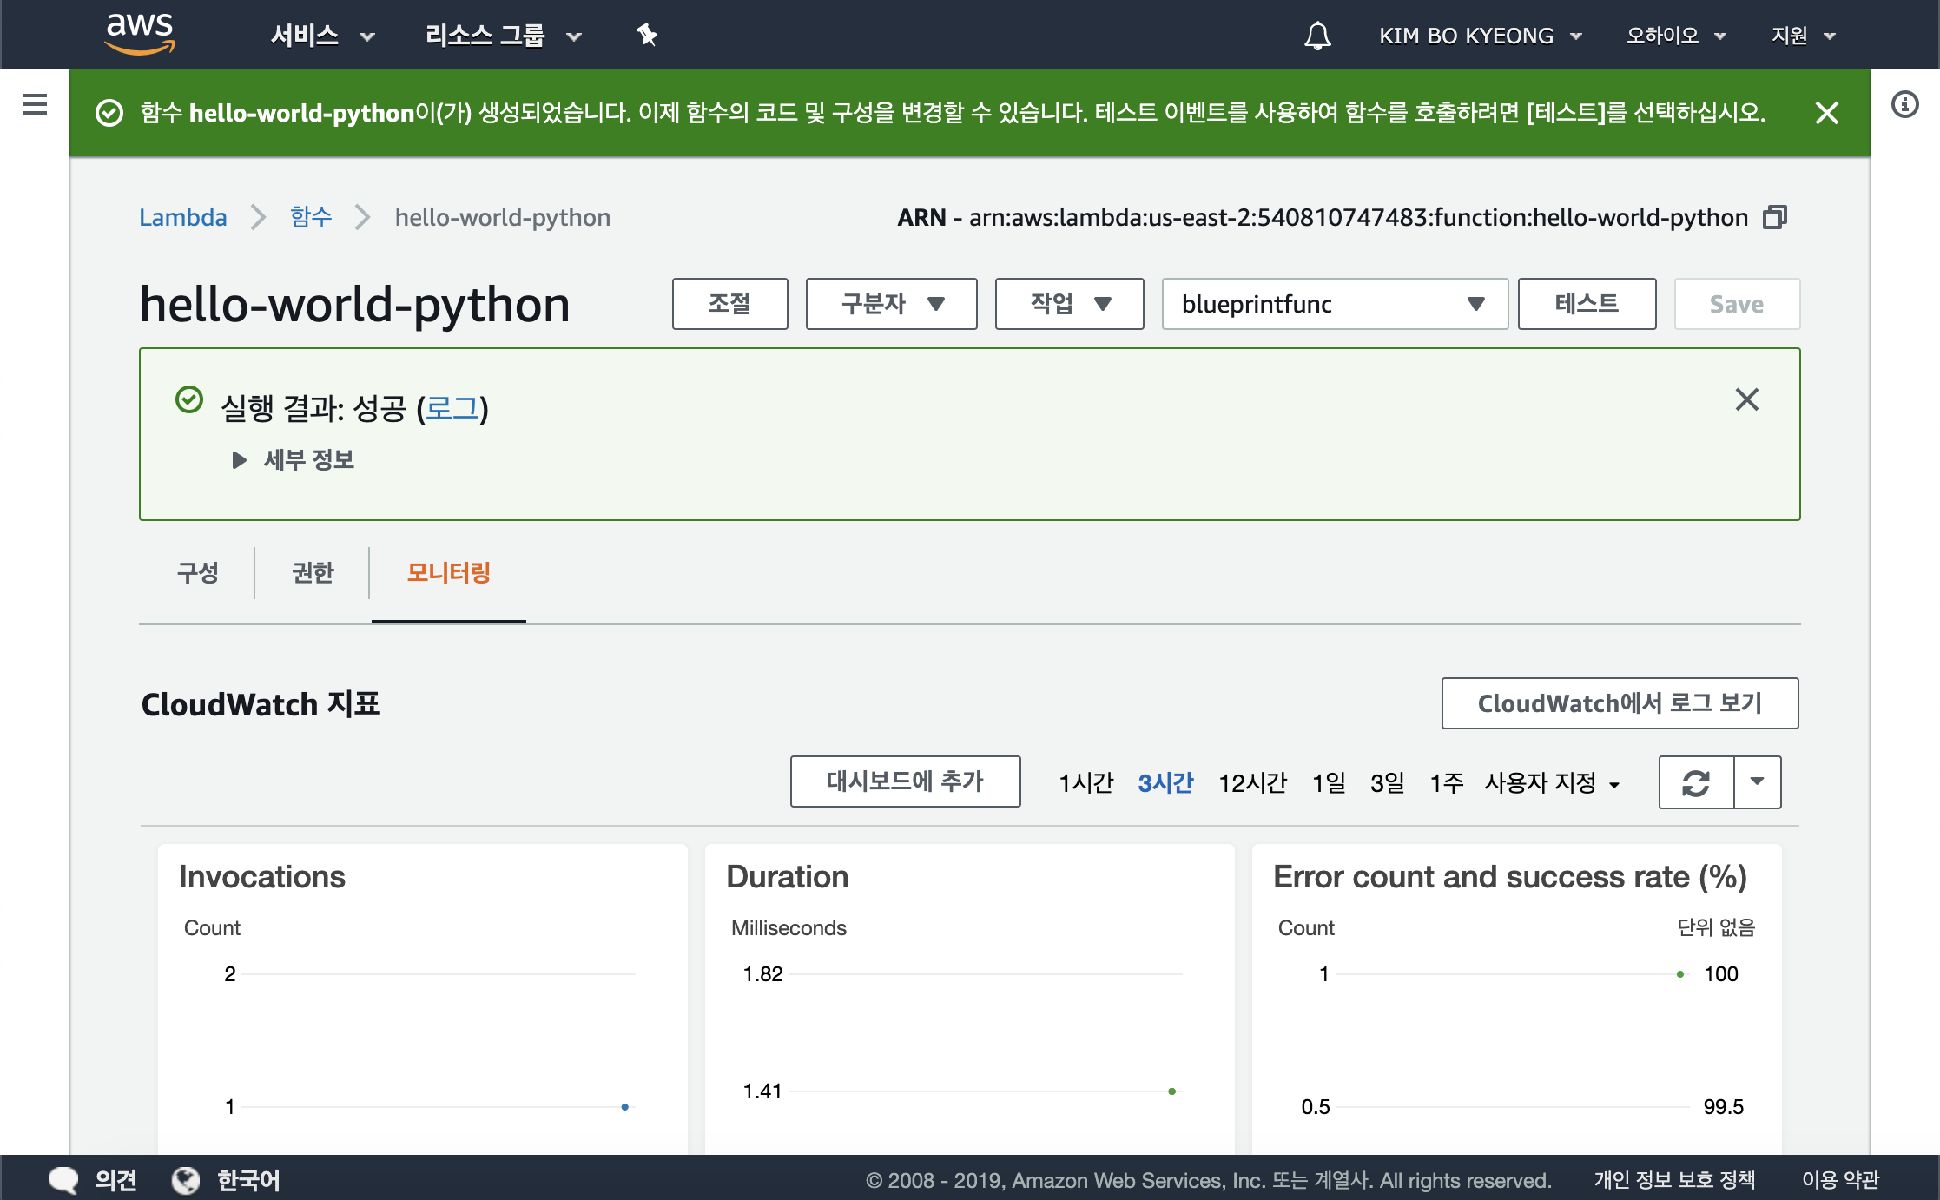The height and width of the screenshot is (1200, 1940).
Task: Open the refresh options dropdown arrow
Action: tap(1758, 782)
